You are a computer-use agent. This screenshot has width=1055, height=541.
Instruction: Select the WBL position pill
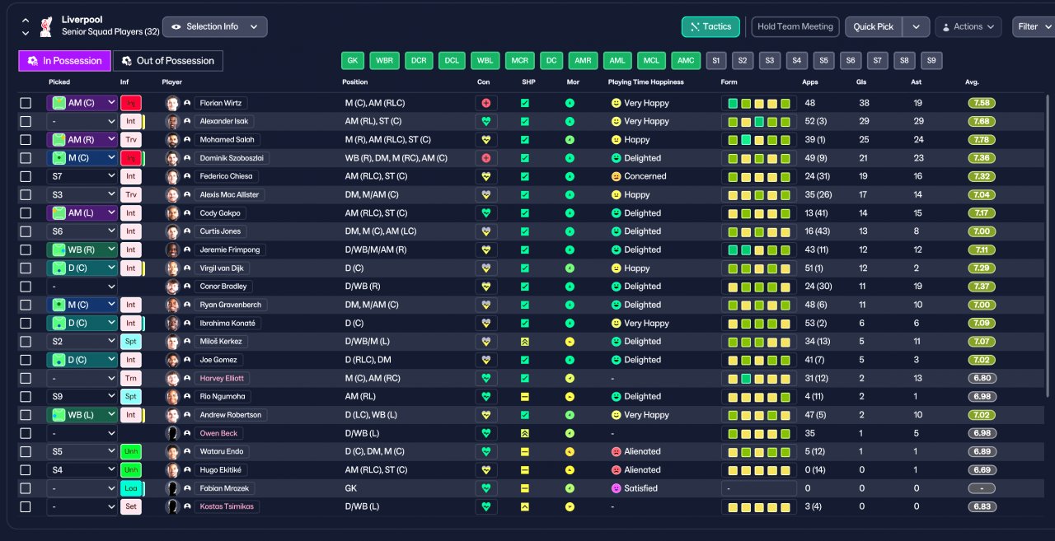(485, 61)
